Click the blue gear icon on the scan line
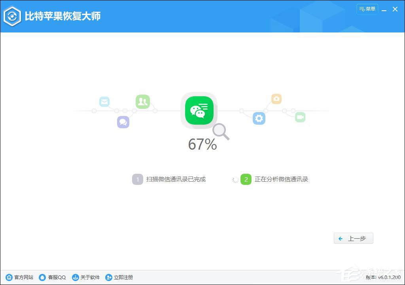Image resolution: width=405 pixels, height=285 pixels. pos(259,118)
